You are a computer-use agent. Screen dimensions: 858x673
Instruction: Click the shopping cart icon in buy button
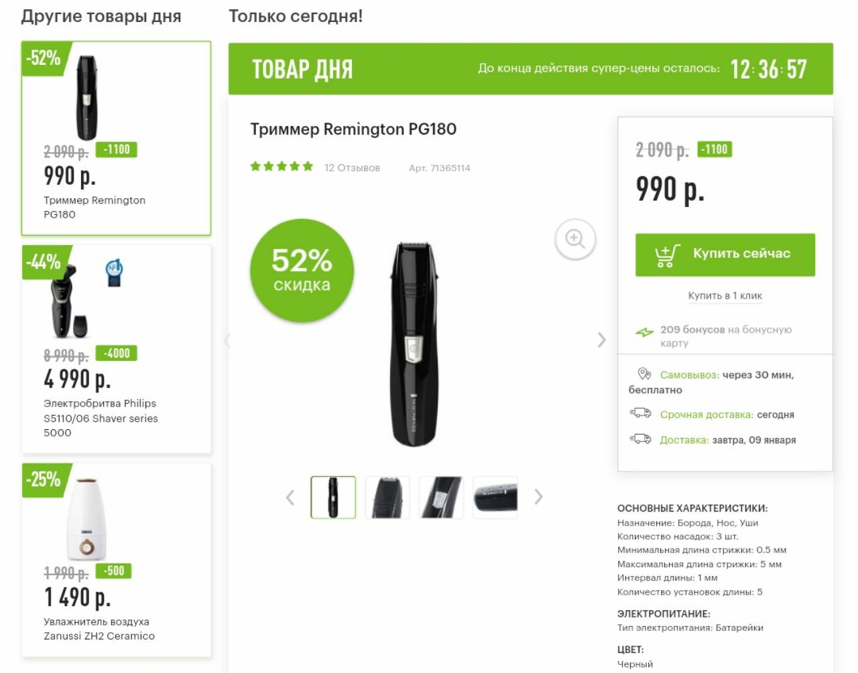(x=667, y=255)
